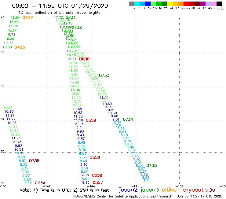
Task: Select the blue value 10.90
Action: pos(9,111)
